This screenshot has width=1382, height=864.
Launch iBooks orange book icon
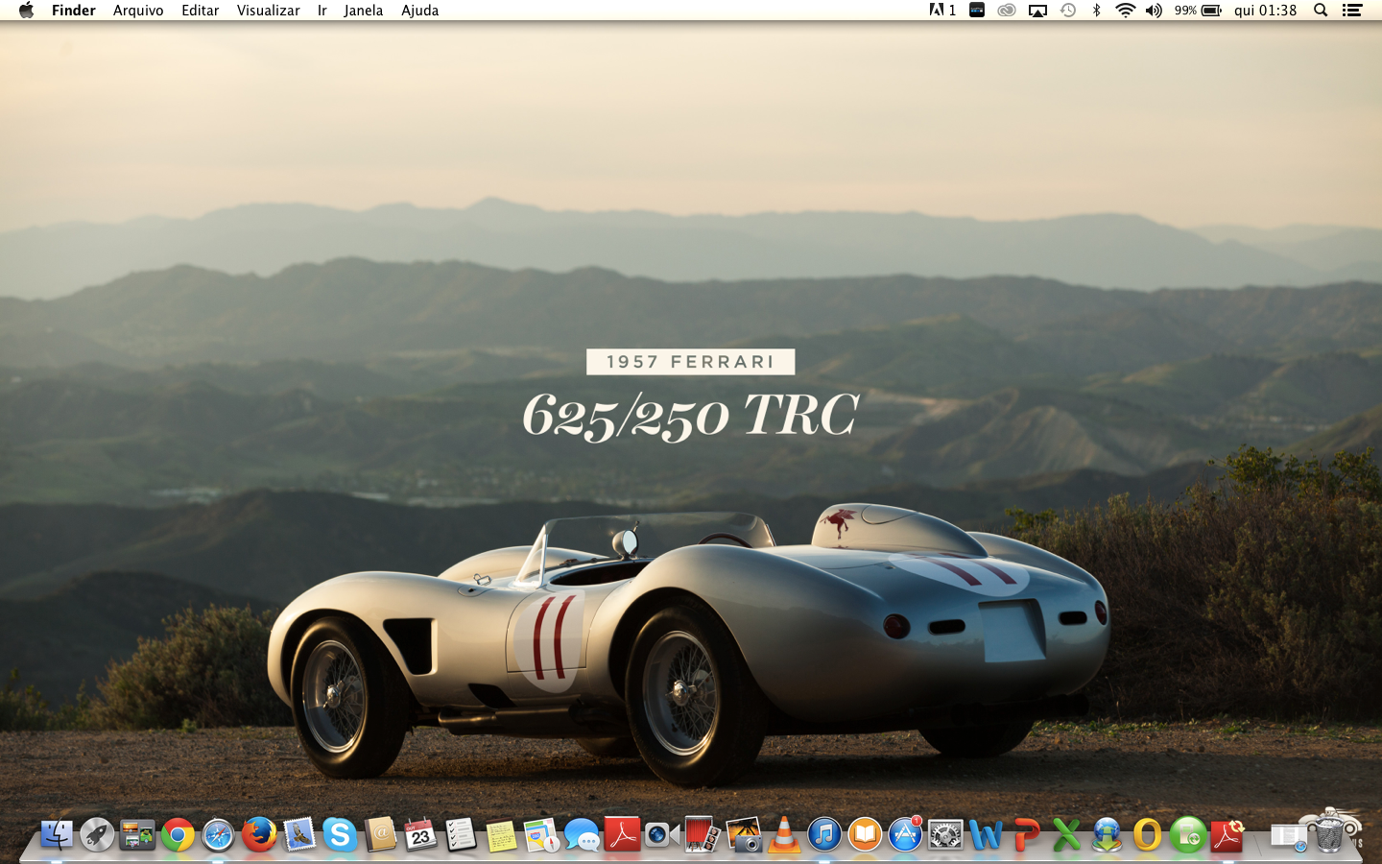[x=865, y=834]
